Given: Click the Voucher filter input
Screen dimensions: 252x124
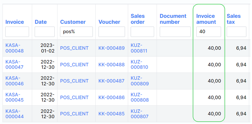Looking at the screenshot, I should (112, 32).
